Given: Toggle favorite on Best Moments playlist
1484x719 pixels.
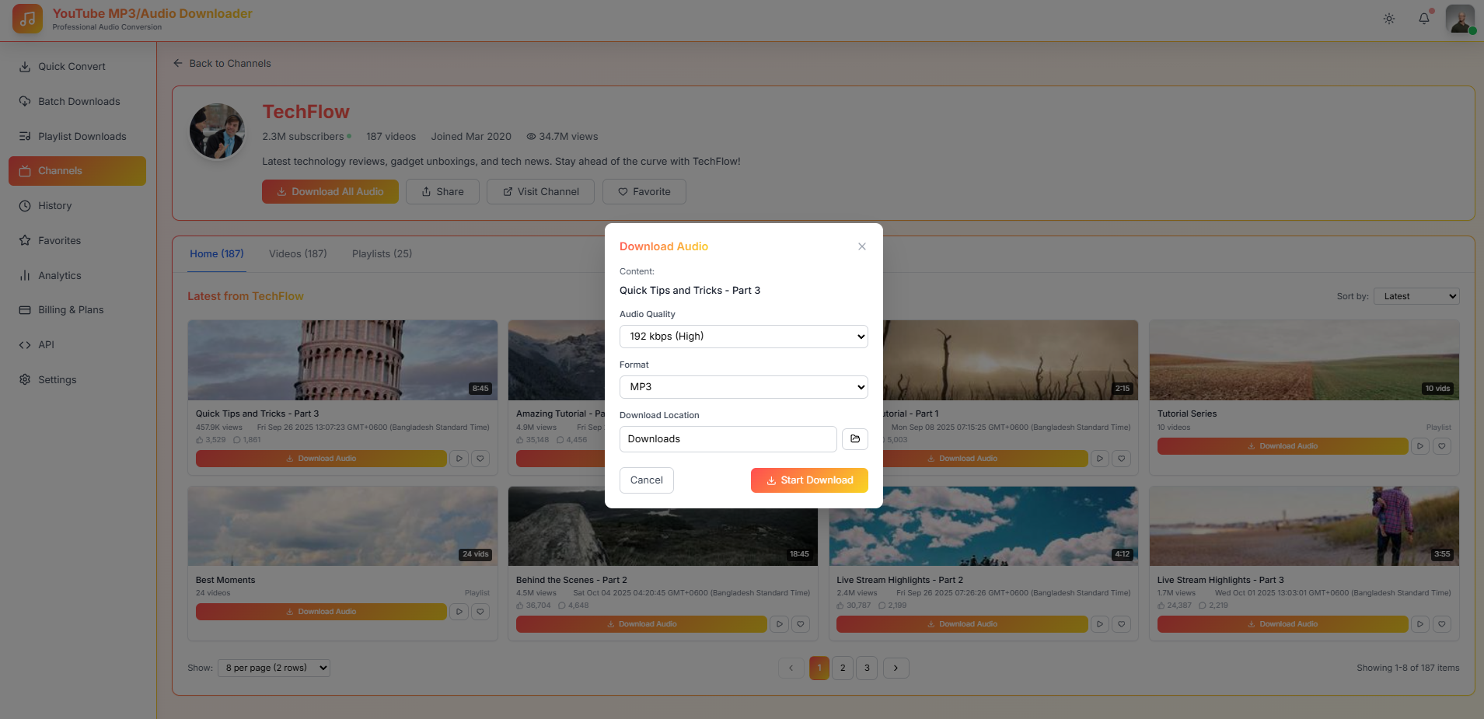Looking at the screenshot, I should point(480,612).
